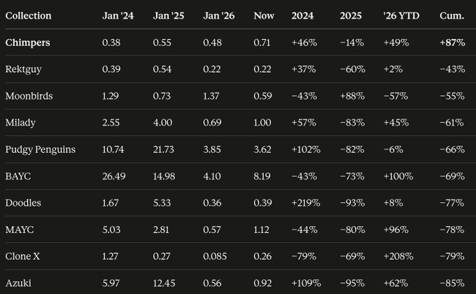Click the BAYC collection name
476x294 pixels.
pos(18,176)
